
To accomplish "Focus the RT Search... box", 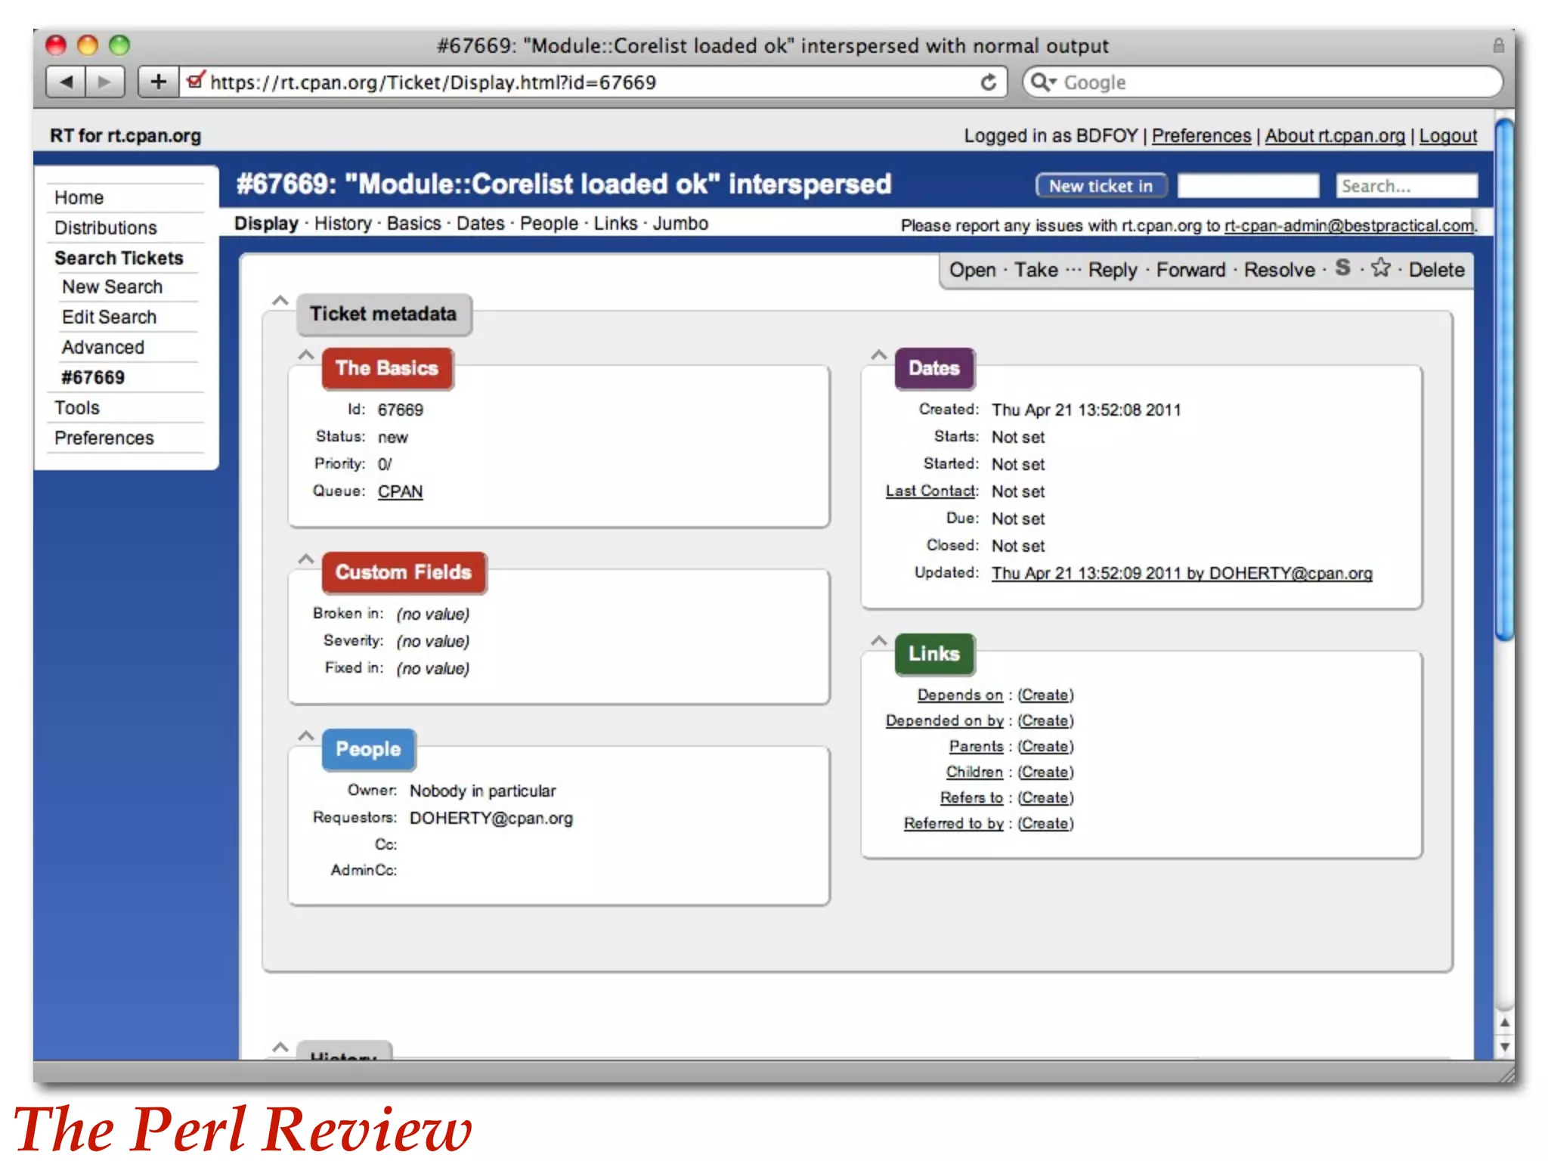I will pyautogui.click(x=1407, y=186).
